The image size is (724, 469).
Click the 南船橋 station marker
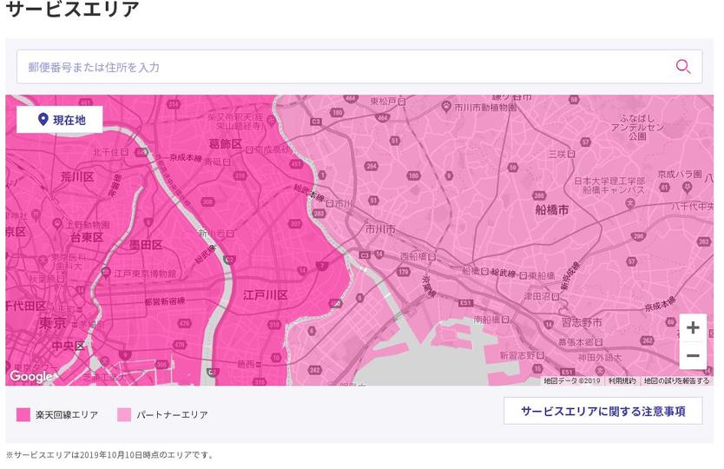click(505, 320)
